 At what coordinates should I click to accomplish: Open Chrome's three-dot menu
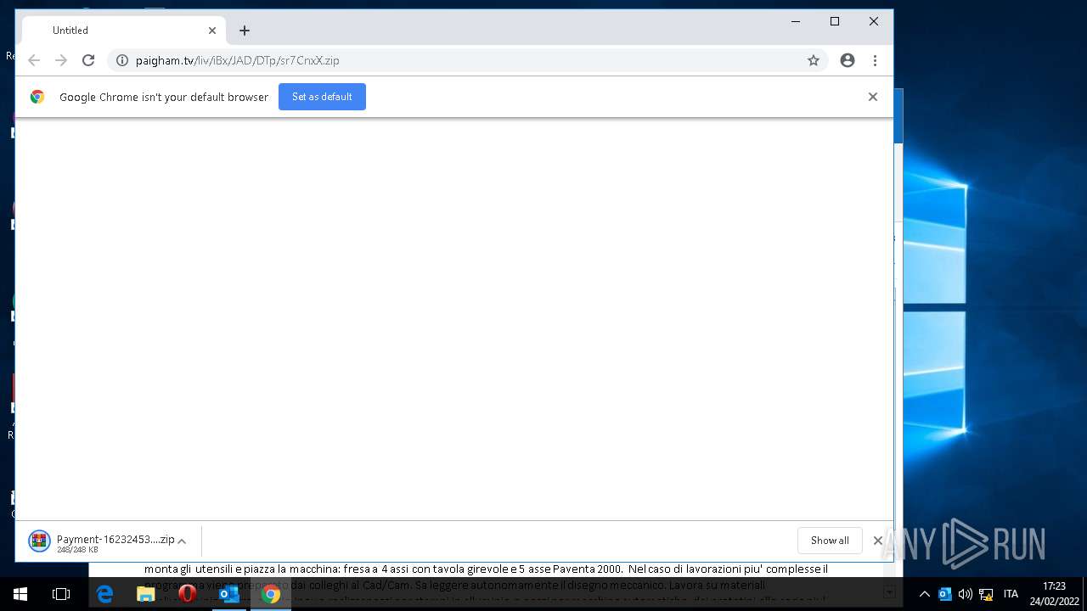tap(875, 60)
